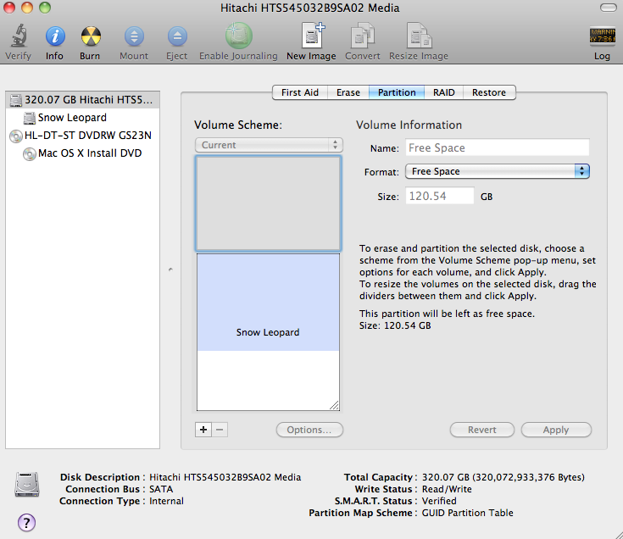Viewport: 623px width, 539px height.
Task: Click the Options... button
Action: click(309, 430)
